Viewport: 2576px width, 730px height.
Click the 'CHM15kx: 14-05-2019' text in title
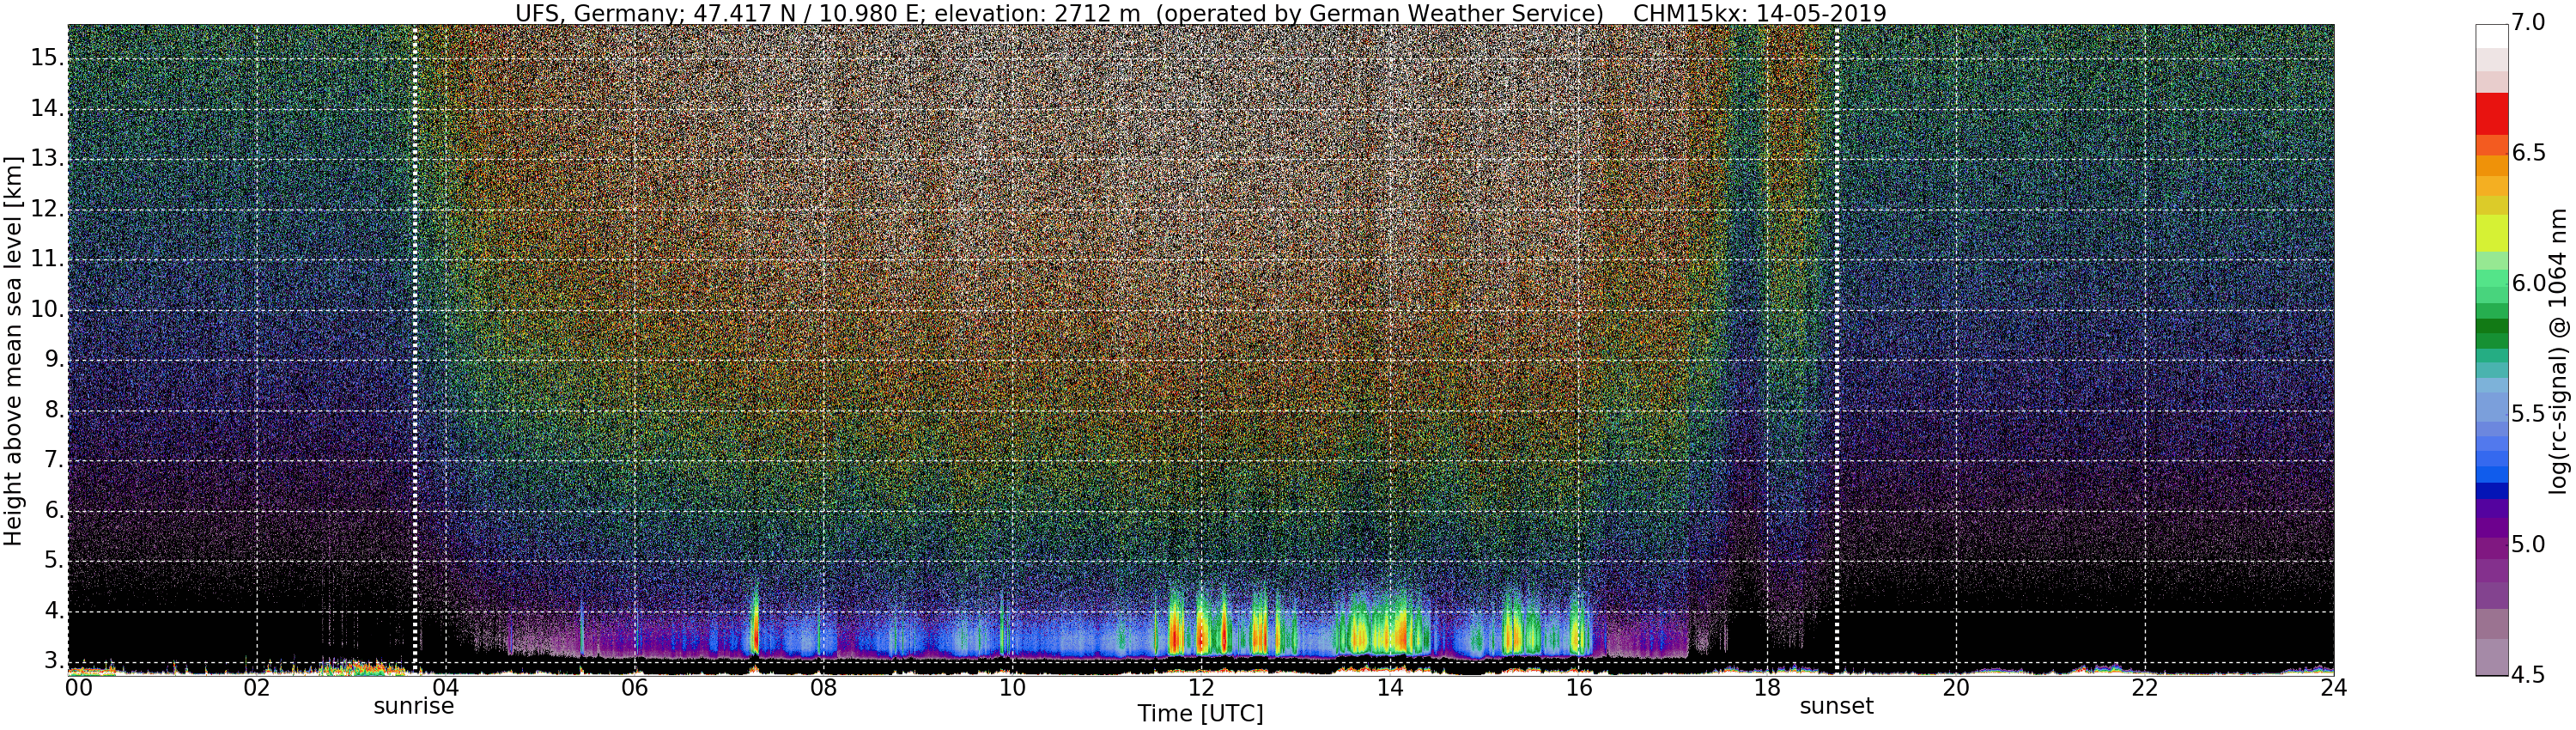(1760, 13)
